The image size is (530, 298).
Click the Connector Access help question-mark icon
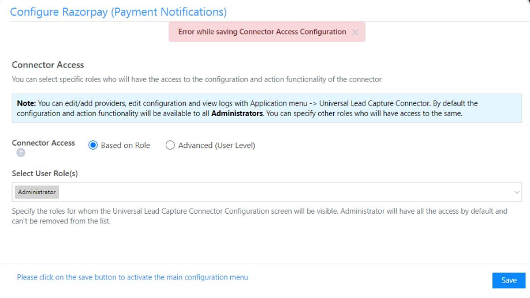pos(21,153)
